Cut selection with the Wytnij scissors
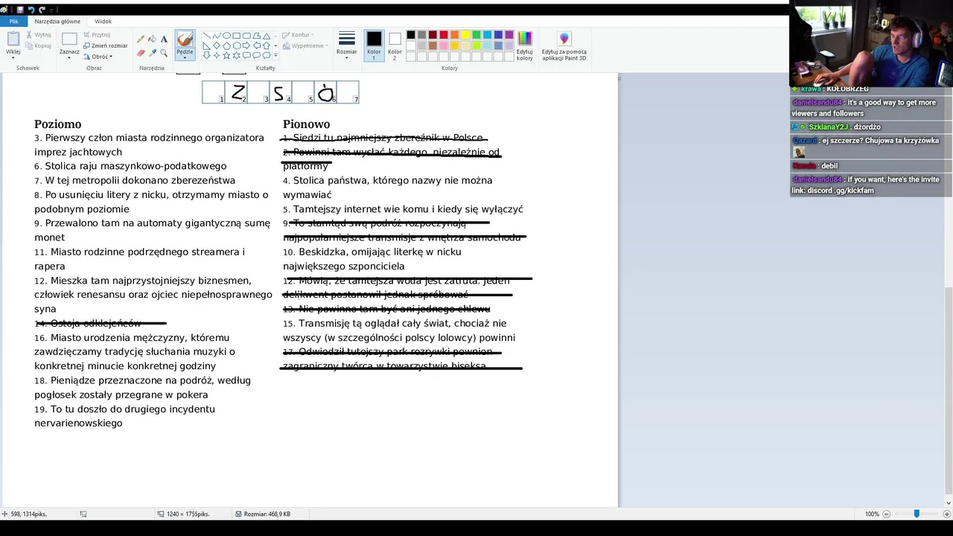This screenshot has width=953, height=536. [39, 35]
